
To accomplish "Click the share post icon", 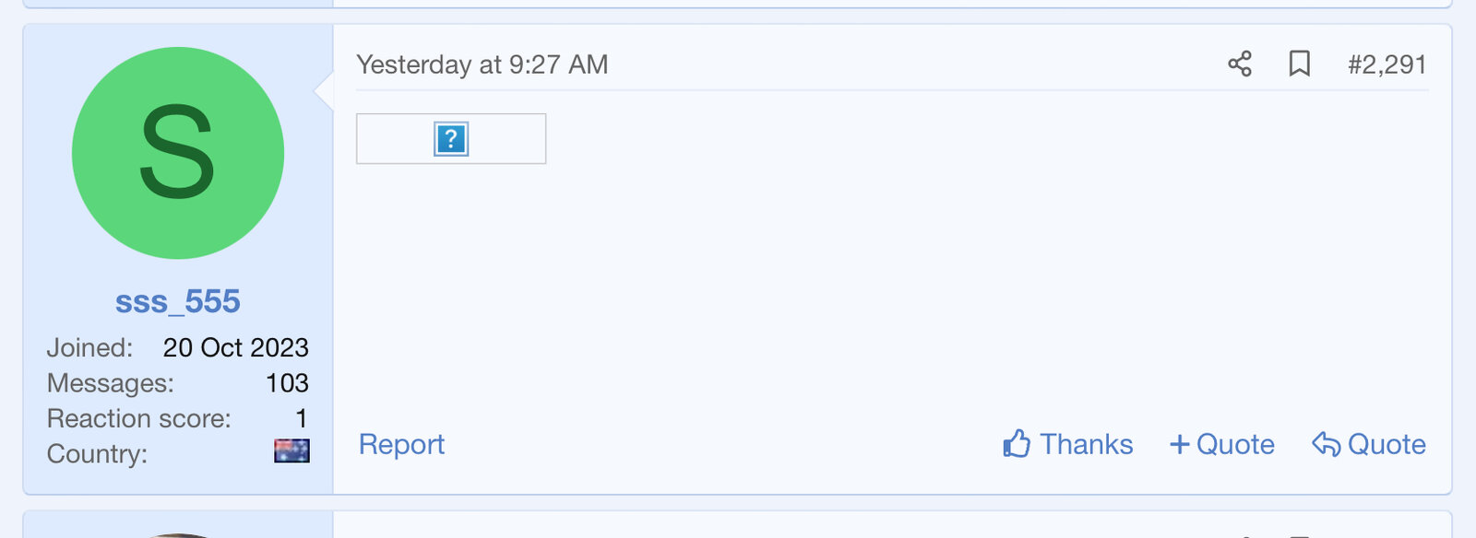I will 1240,64.
